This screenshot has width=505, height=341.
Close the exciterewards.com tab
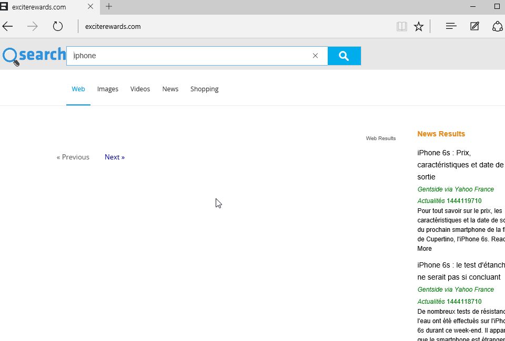[x=90, y=7]
